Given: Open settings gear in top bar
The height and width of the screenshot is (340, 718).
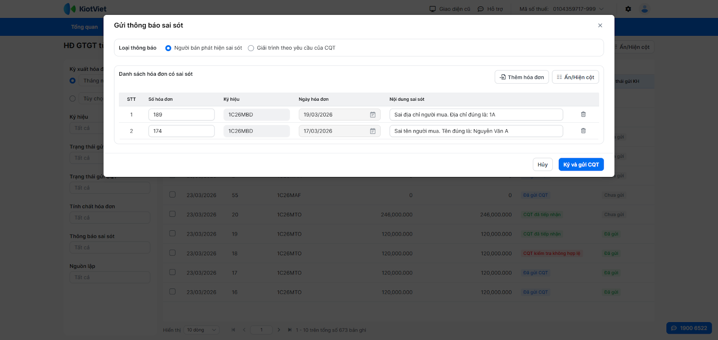Looking at the screenshot, I should tap(628, 9).
